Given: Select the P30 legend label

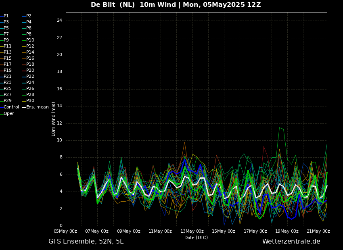Looking at the screenshot, I should [x=30, y=101].
